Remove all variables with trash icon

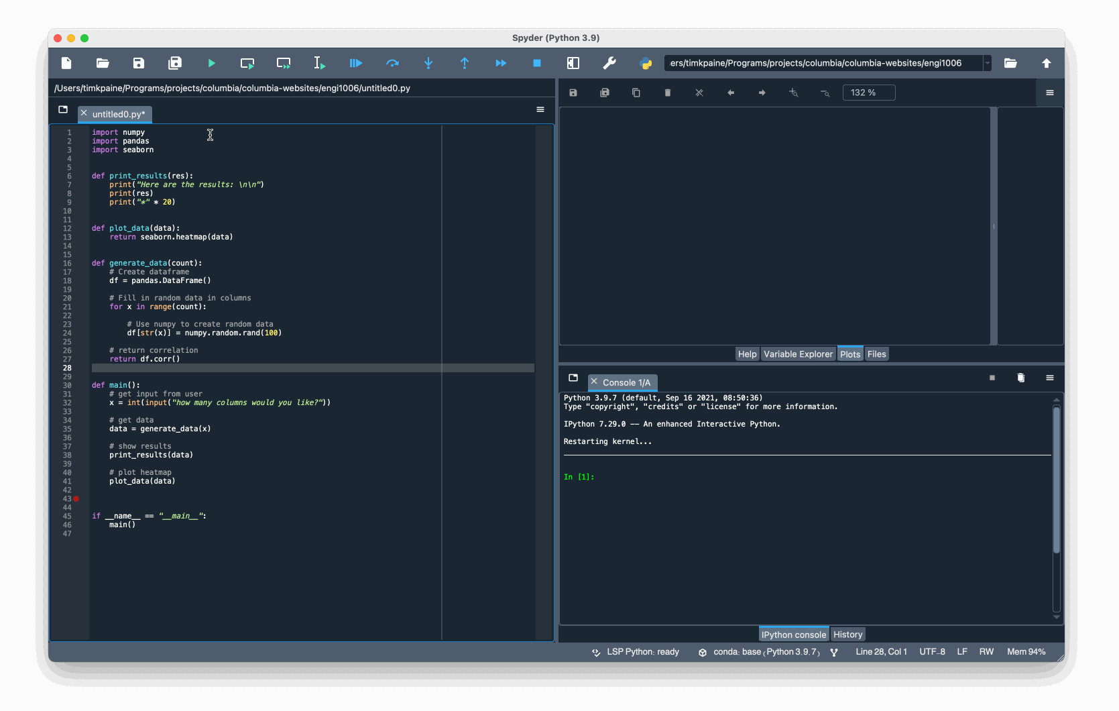pos(1021,378)
